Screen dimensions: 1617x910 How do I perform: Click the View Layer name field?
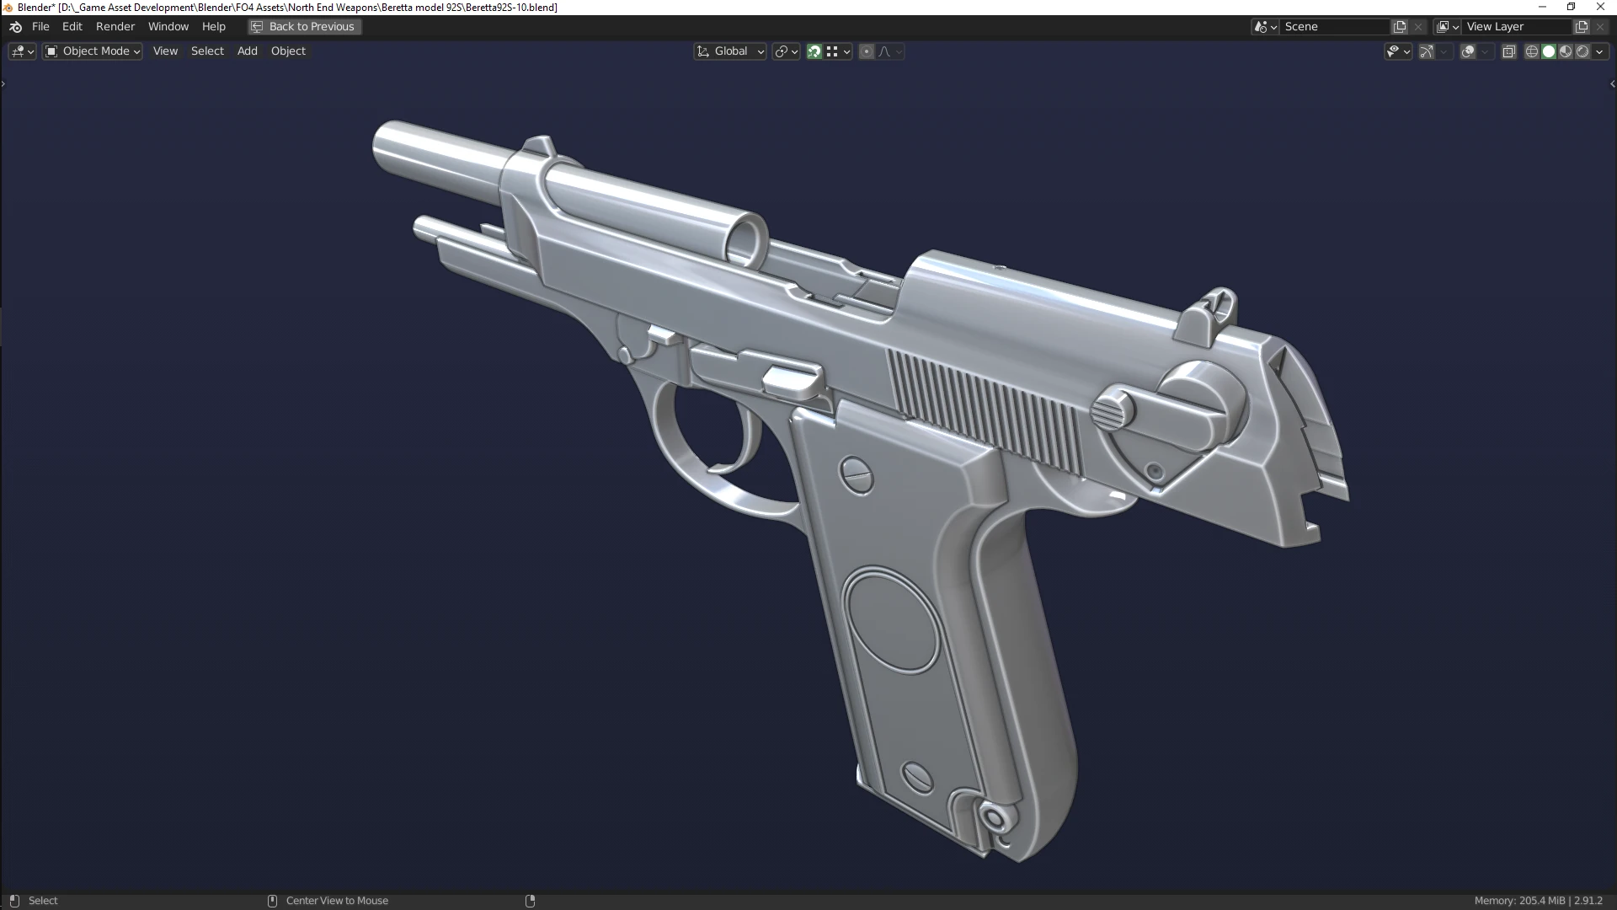1517,27
